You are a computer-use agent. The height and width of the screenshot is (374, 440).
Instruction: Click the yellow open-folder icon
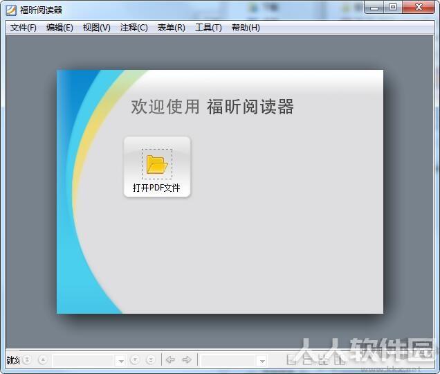point(157,164)
